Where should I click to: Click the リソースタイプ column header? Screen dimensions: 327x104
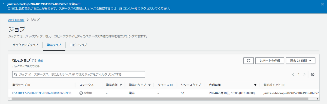[191, 85]
